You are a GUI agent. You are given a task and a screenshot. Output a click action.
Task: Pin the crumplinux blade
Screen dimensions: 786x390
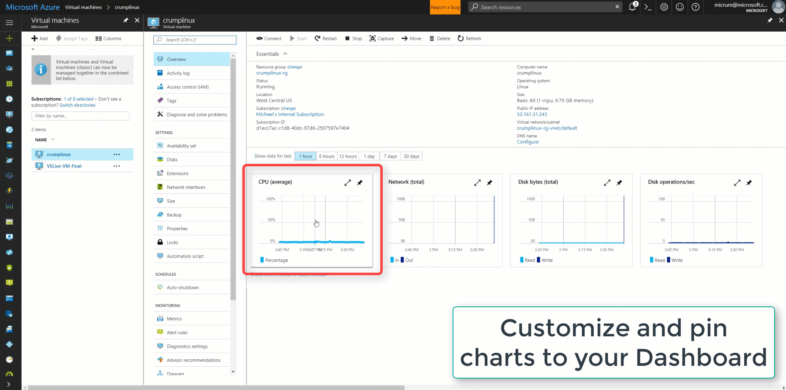click(x=770, y=20)
